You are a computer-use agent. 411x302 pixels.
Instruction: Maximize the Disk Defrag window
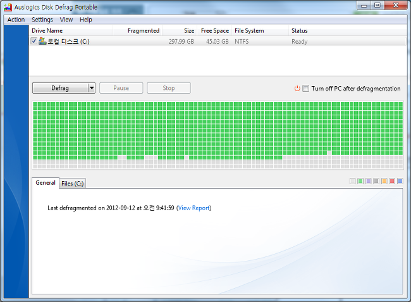(x=377, y=5)
